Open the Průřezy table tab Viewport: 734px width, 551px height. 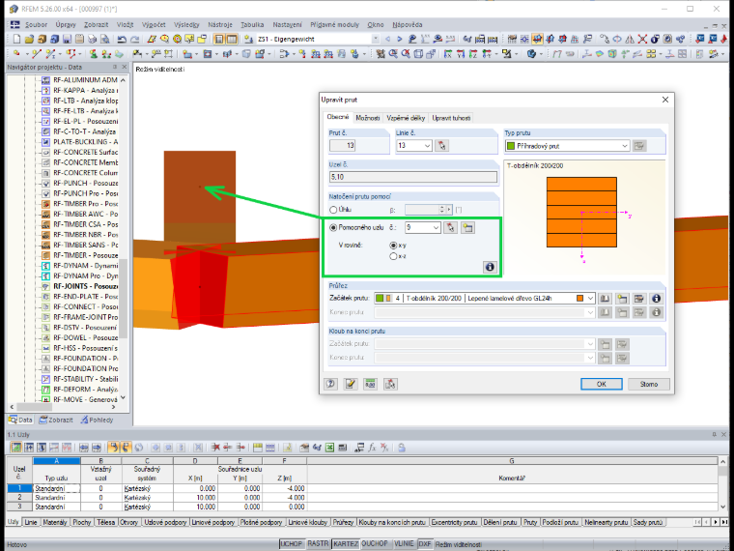point(343,522)
